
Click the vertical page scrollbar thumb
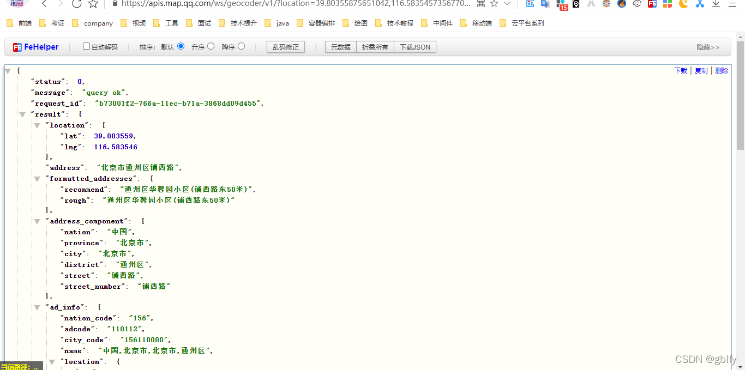[740, 95]
